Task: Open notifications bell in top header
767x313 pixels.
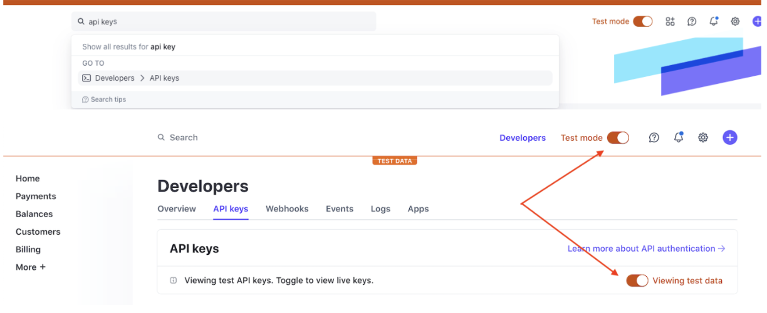Action: (x=714, y=21)
